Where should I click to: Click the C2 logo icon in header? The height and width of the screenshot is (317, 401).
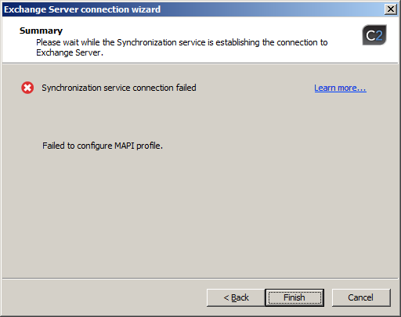[x=374, y=35]
